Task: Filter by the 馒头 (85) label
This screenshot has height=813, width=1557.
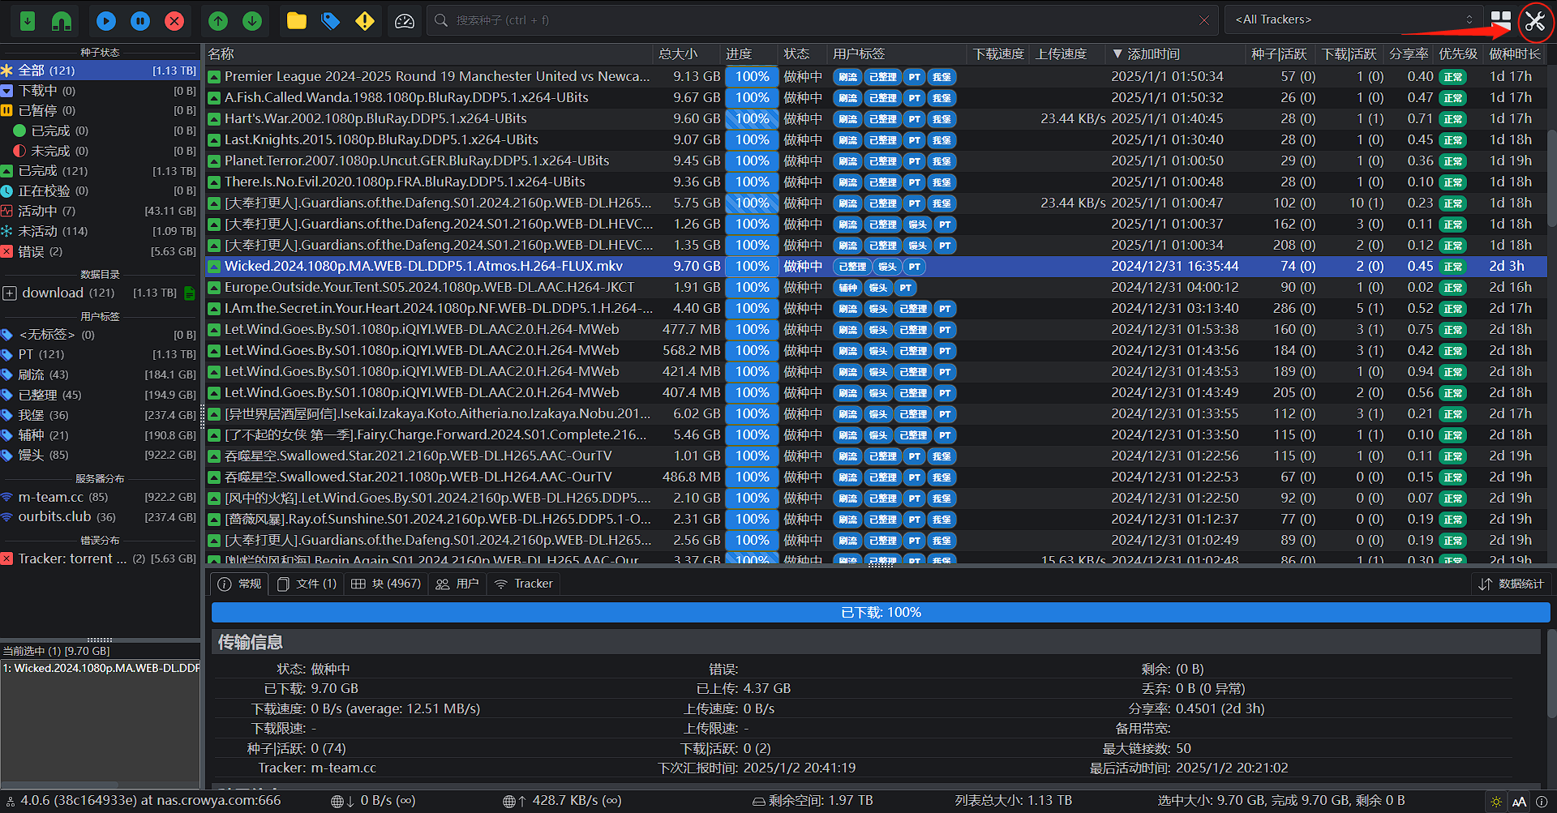Action: coord(99,455)
